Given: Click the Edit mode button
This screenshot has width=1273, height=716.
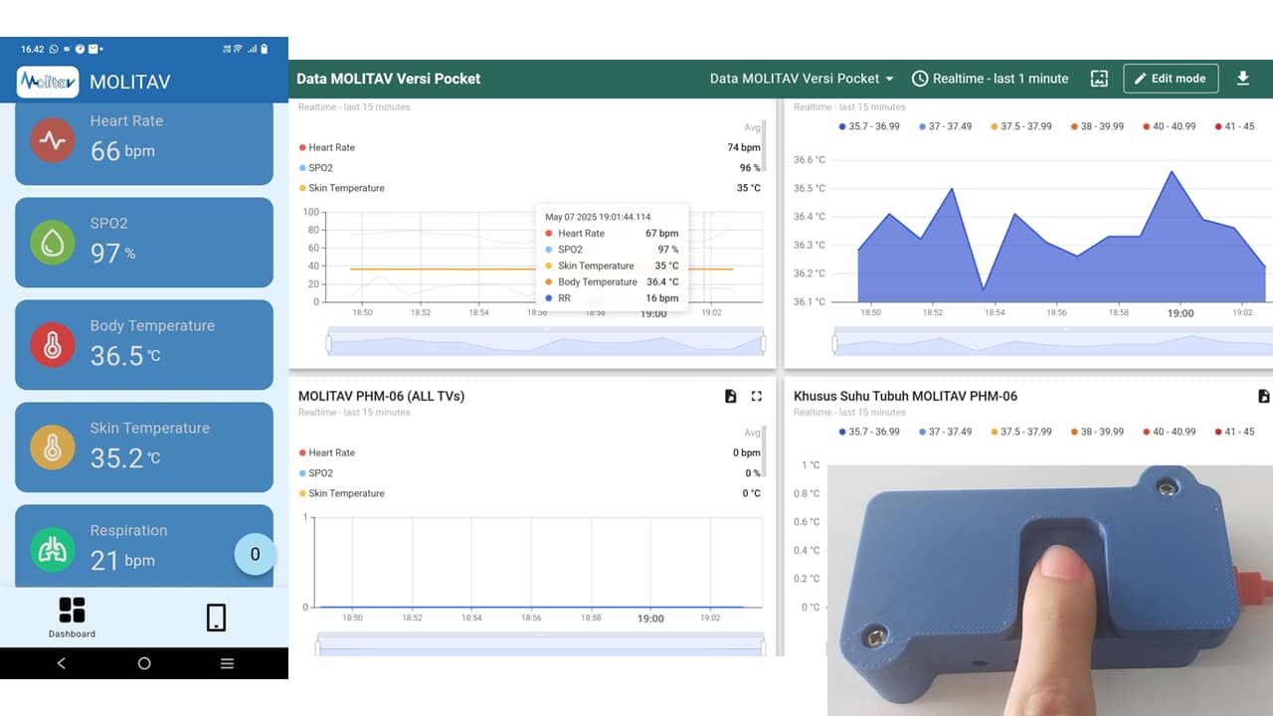Looking at the screenshot, I should (1171, 78).
